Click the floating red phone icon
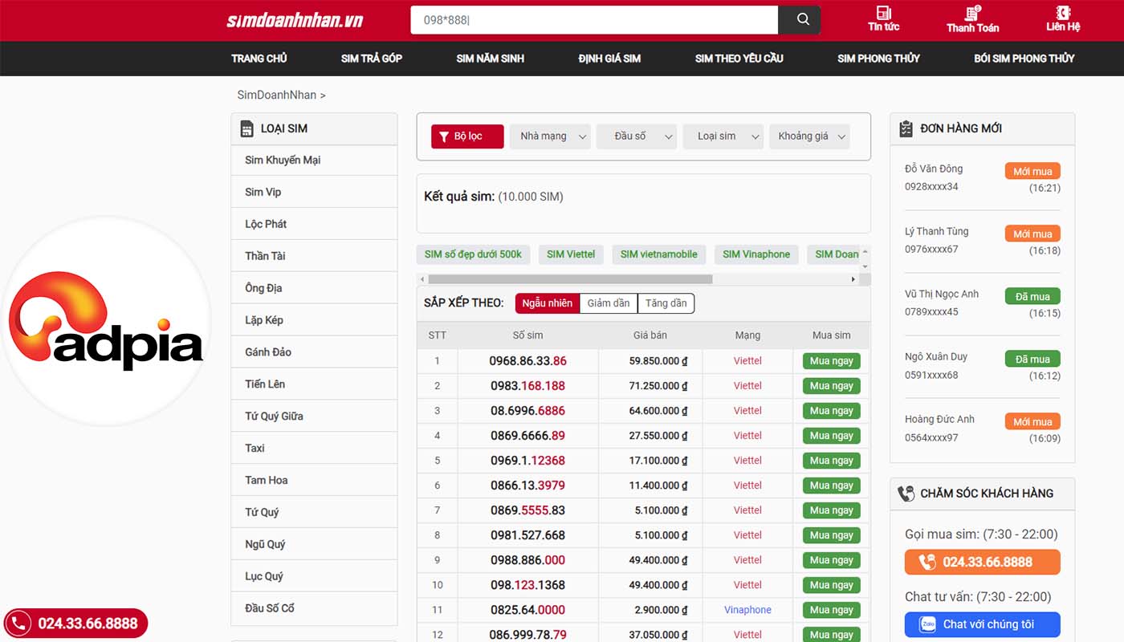Image resolution: width=1124 pixels, height=642 pixels. (19, 624)
